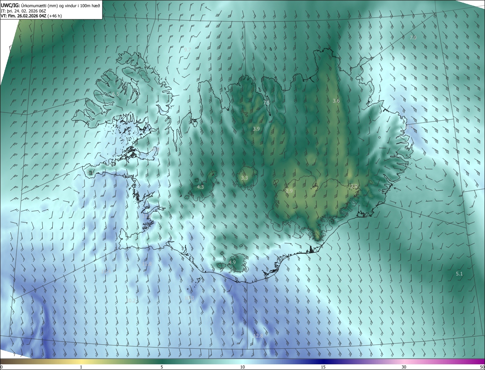Screen dimensions: 485x370
Task: Select the 4.9 value on the map
Action: [232, 262]
